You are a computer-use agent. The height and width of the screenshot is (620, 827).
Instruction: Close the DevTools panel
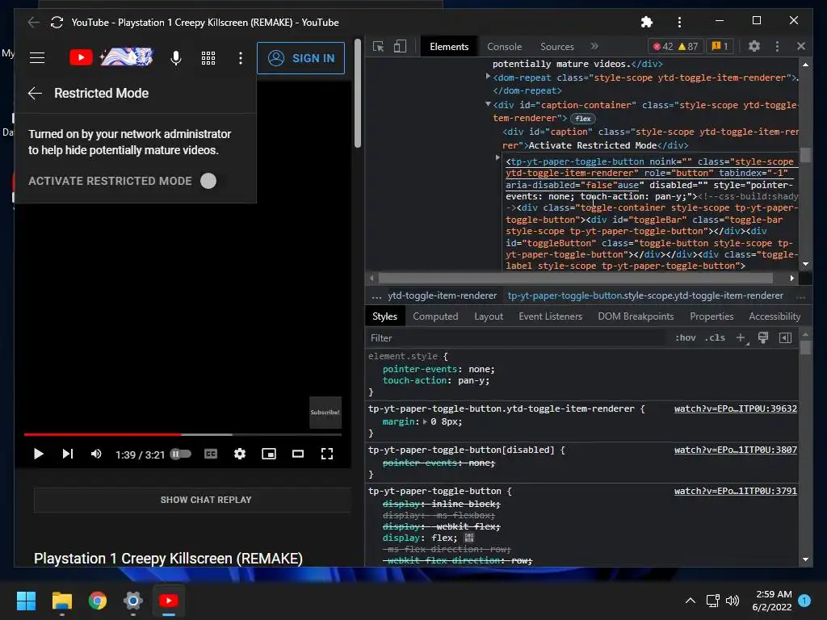point(801,46)
